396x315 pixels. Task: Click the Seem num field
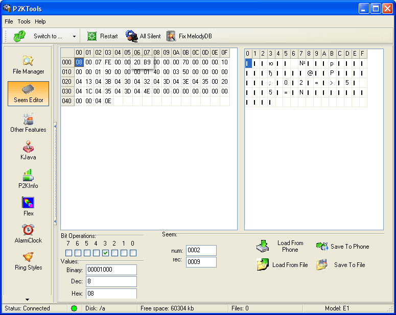pos(201,250)
